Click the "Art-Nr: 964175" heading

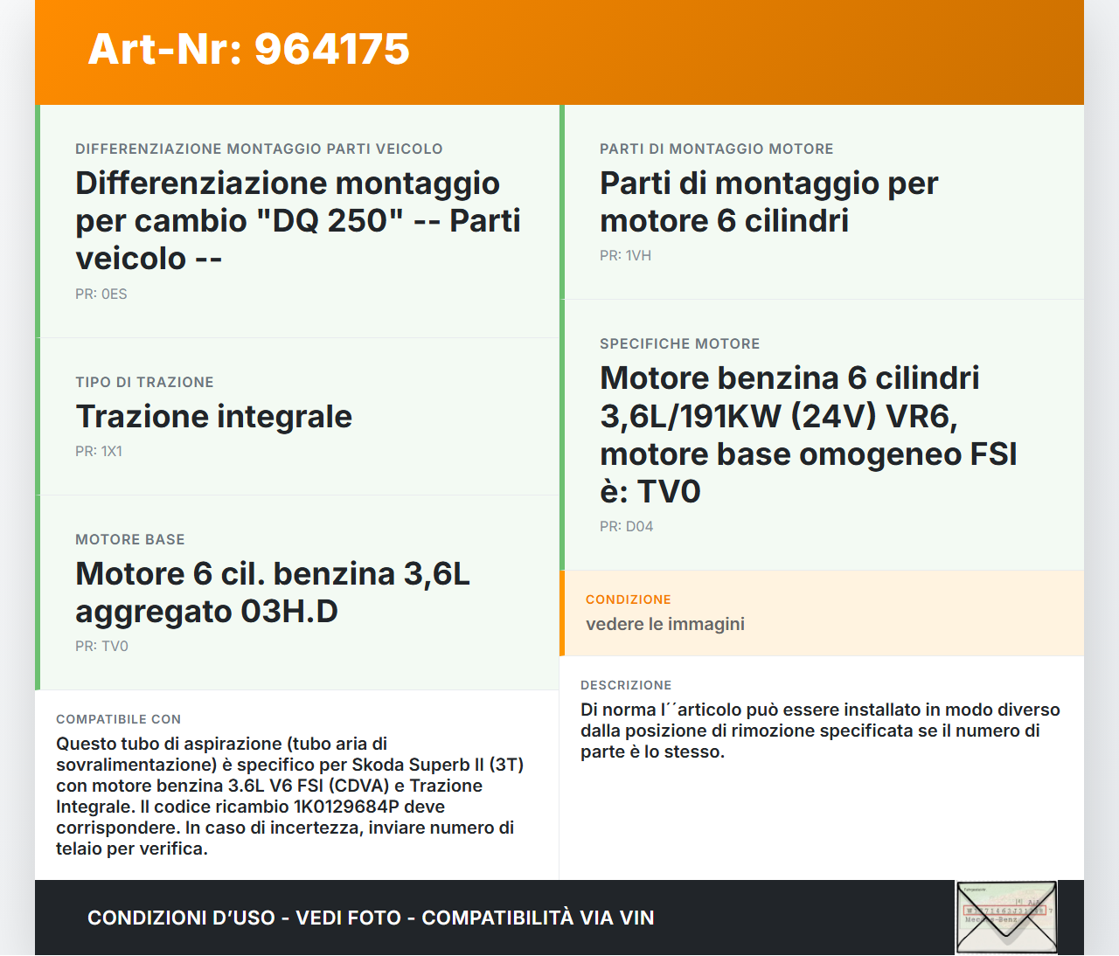[249, 49]
